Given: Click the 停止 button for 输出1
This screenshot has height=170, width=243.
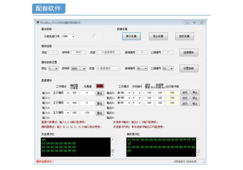Looking at the screenshot, I should pyautogui.click(x=195, y=98).
